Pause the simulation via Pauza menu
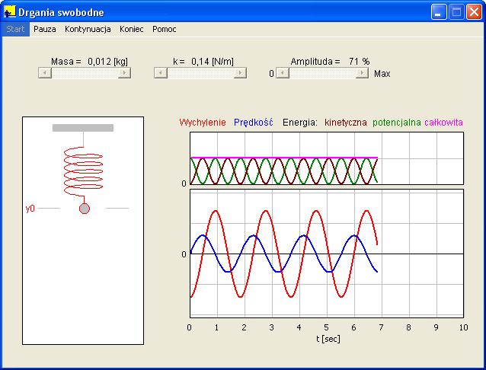Viewport: 486px width, 370px height. [45, 29]
